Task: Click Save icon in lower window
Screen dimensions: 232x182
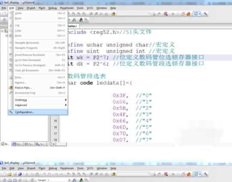Action: tap(15, 174)
